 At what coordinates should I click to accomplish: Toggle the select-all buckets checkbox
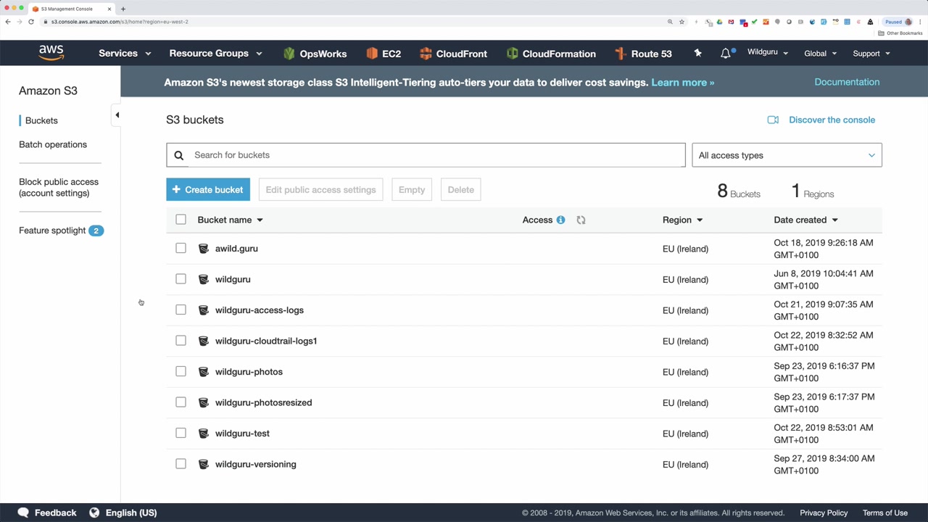click(x=181, y=220)
